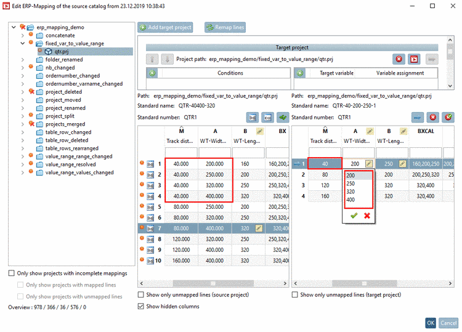The width and height of the screenshot is (462, 332).
Task: Click pencil icon next to 250 in target row 1
Action: (402, 164)
